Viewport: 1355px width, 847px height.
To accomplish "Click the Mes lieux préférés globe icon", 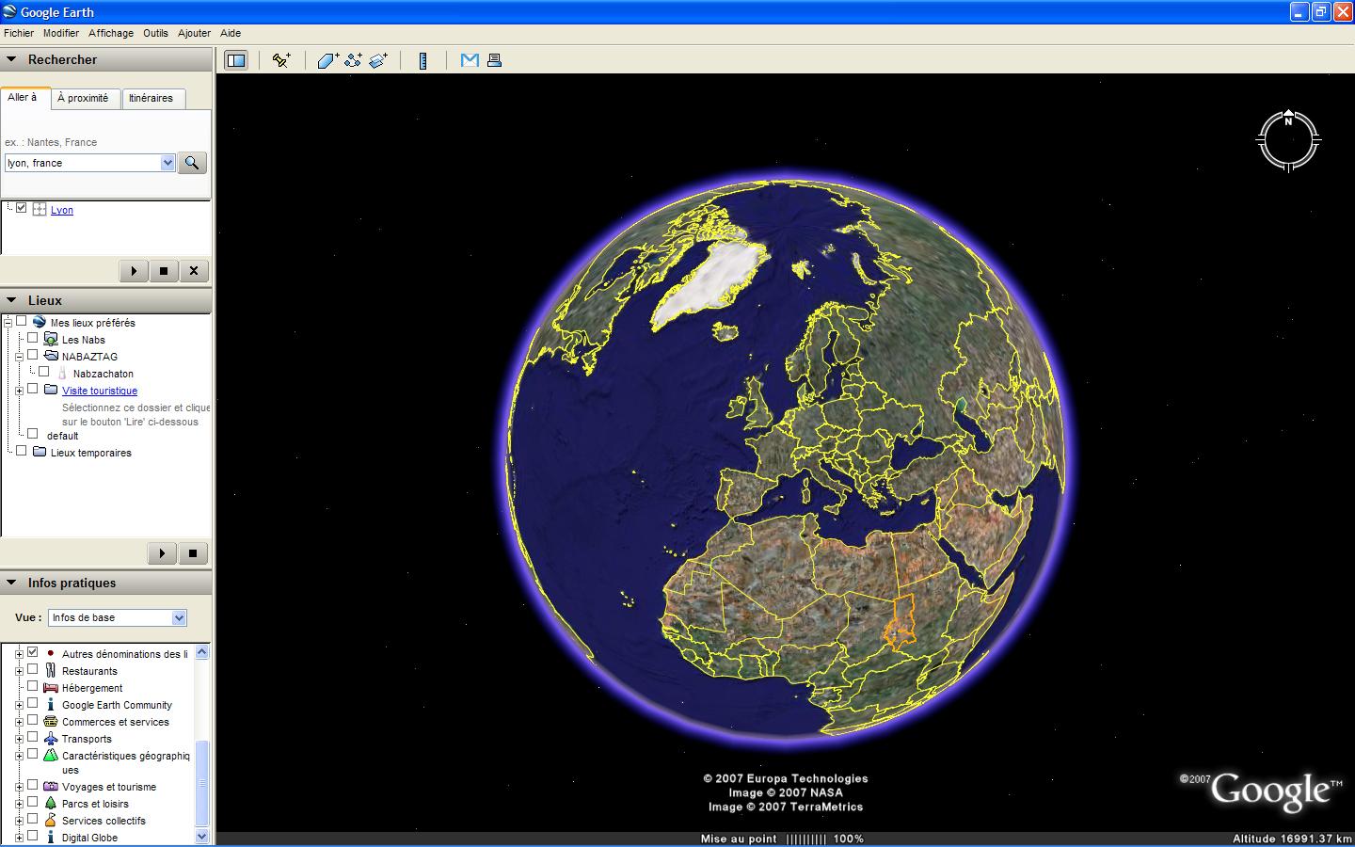I will pos(40,322).
